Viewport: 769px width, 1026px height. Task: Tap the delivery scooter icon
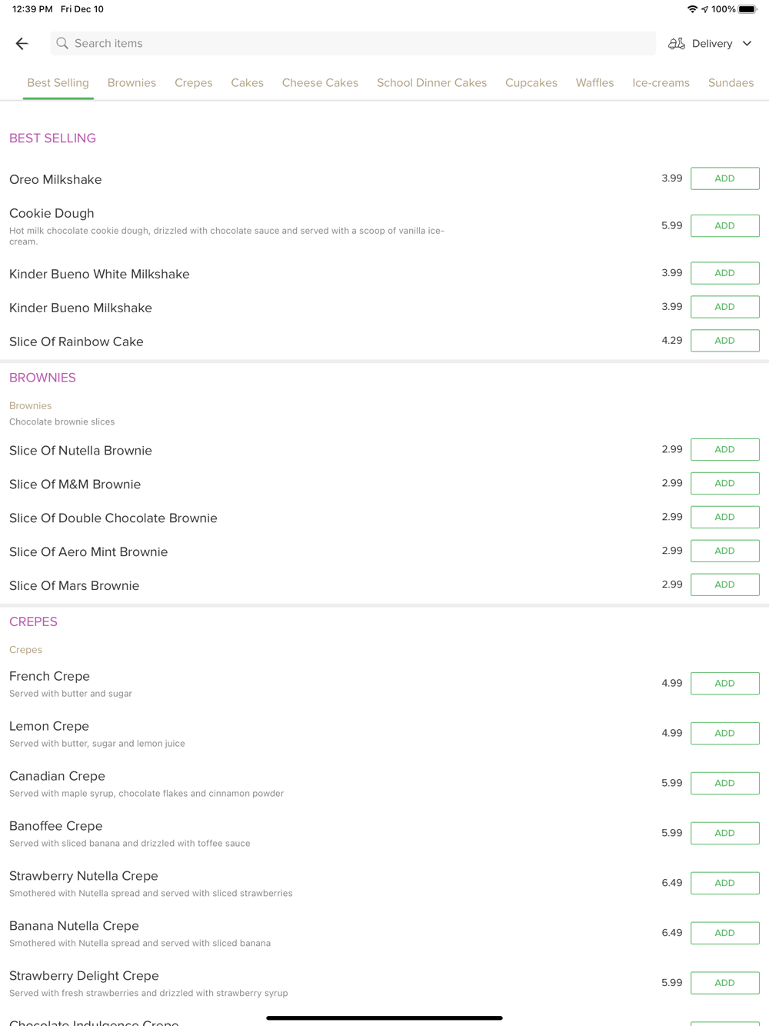(677, 44)
